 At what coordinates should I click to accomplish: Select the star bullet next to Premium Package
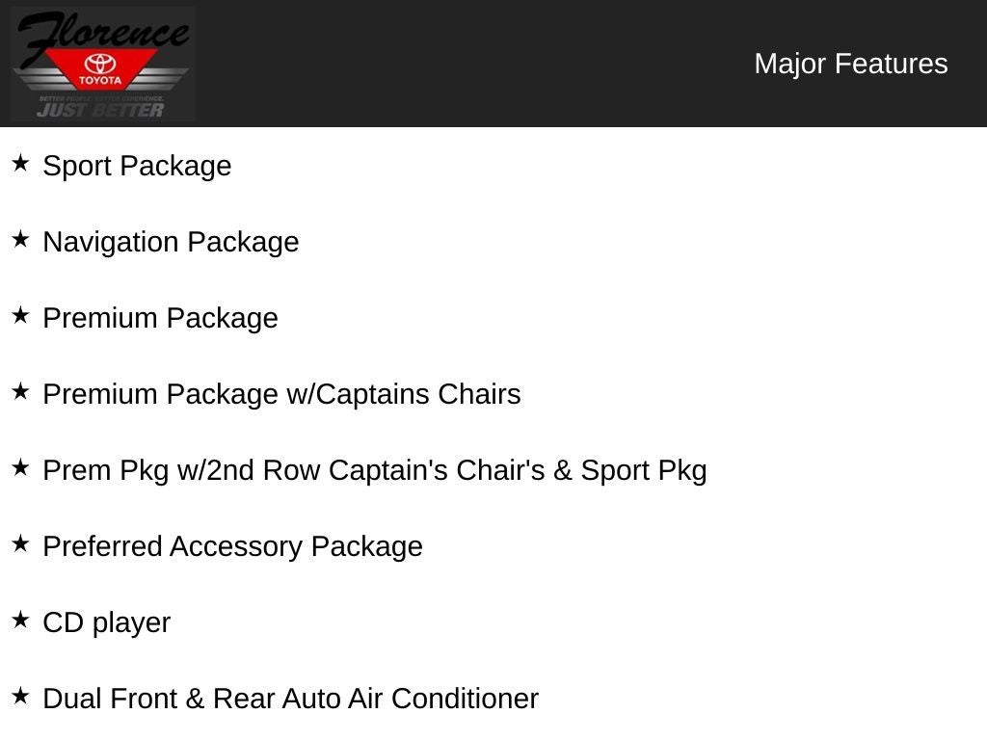[x=20, y=315]
